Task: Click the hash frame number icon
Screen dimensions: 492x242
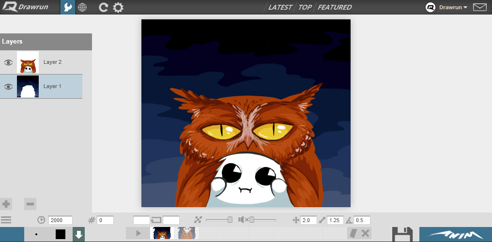Action: pyautogui.click(x=92, y=220)
